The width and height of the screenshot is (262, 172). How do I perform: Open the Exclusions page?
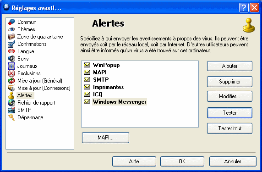29,73
